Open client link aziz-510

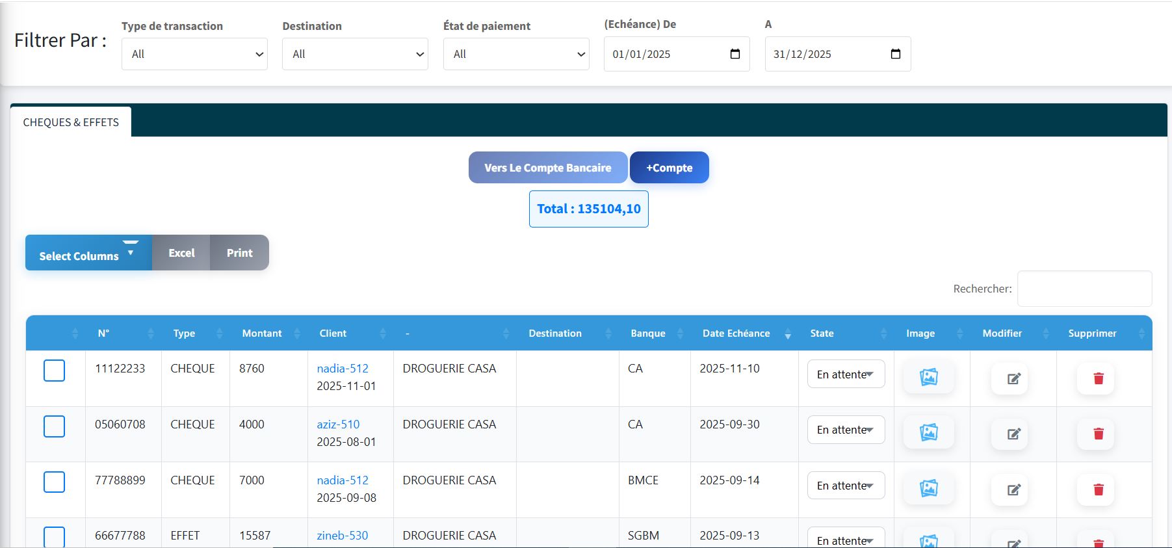338,424
